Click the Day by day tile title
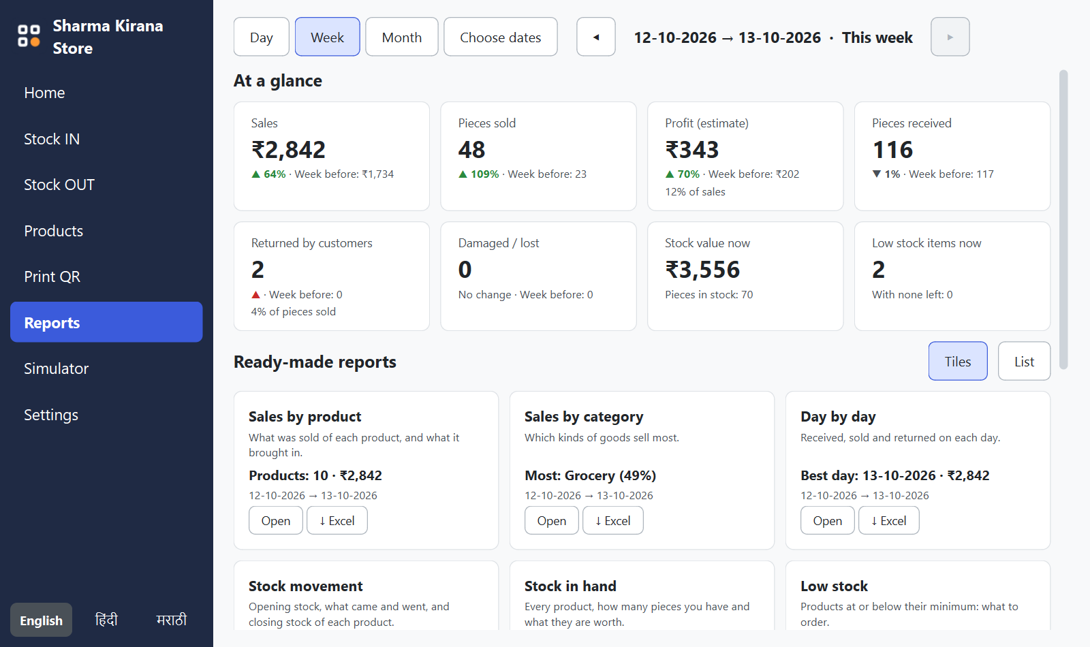This screenshot has width=1090, height=647. [x=838, y=416]
